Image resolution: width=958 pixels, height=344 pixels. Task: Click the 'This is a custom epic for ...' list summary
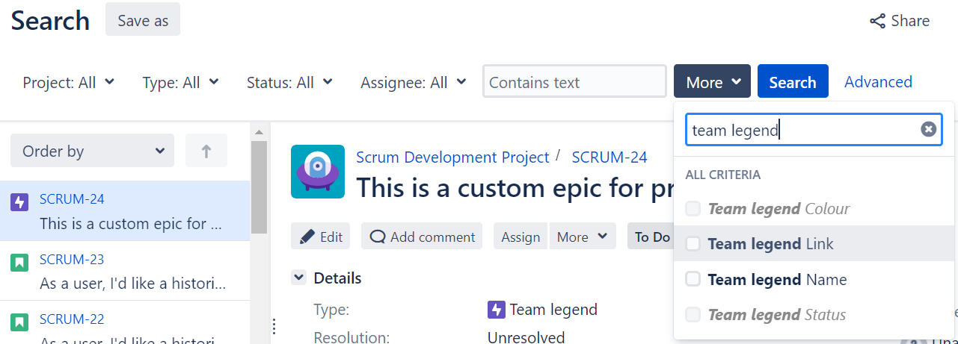pos(132,223)
